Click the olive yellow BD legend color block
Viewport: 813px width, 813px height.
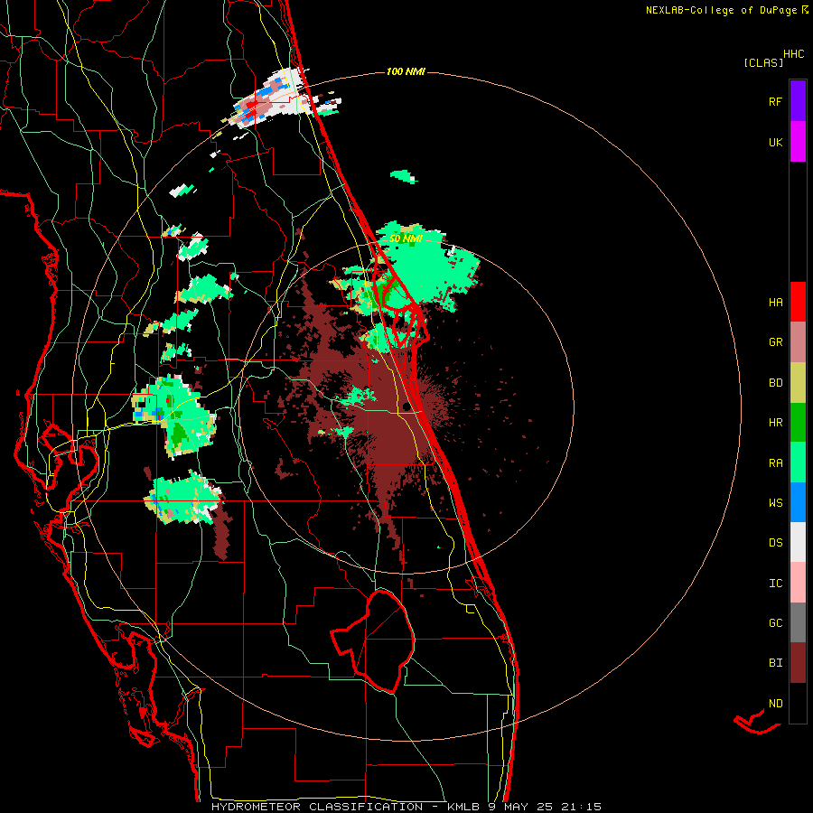point(798,382)
